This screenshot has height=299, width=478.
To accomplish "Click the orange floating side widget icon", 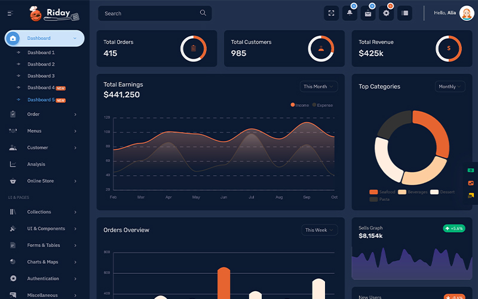I will coord(471,183).
